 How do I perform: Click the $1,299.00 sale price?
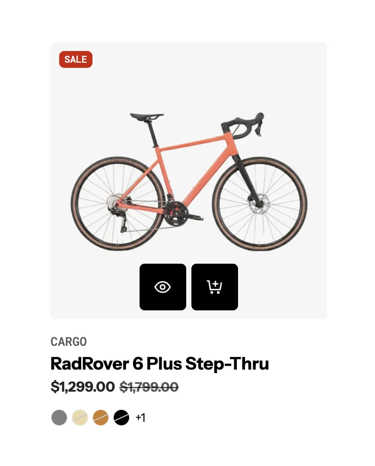point(83,386)
